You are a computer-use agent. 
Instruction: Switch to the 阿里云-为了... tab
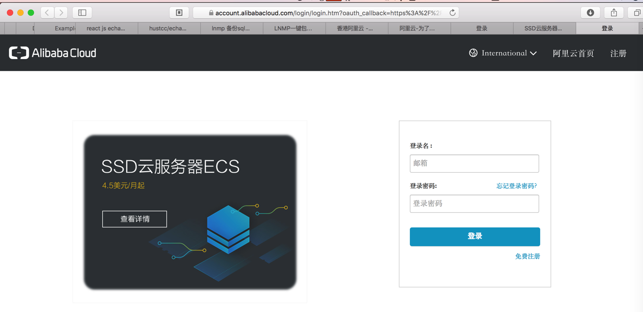419,28
